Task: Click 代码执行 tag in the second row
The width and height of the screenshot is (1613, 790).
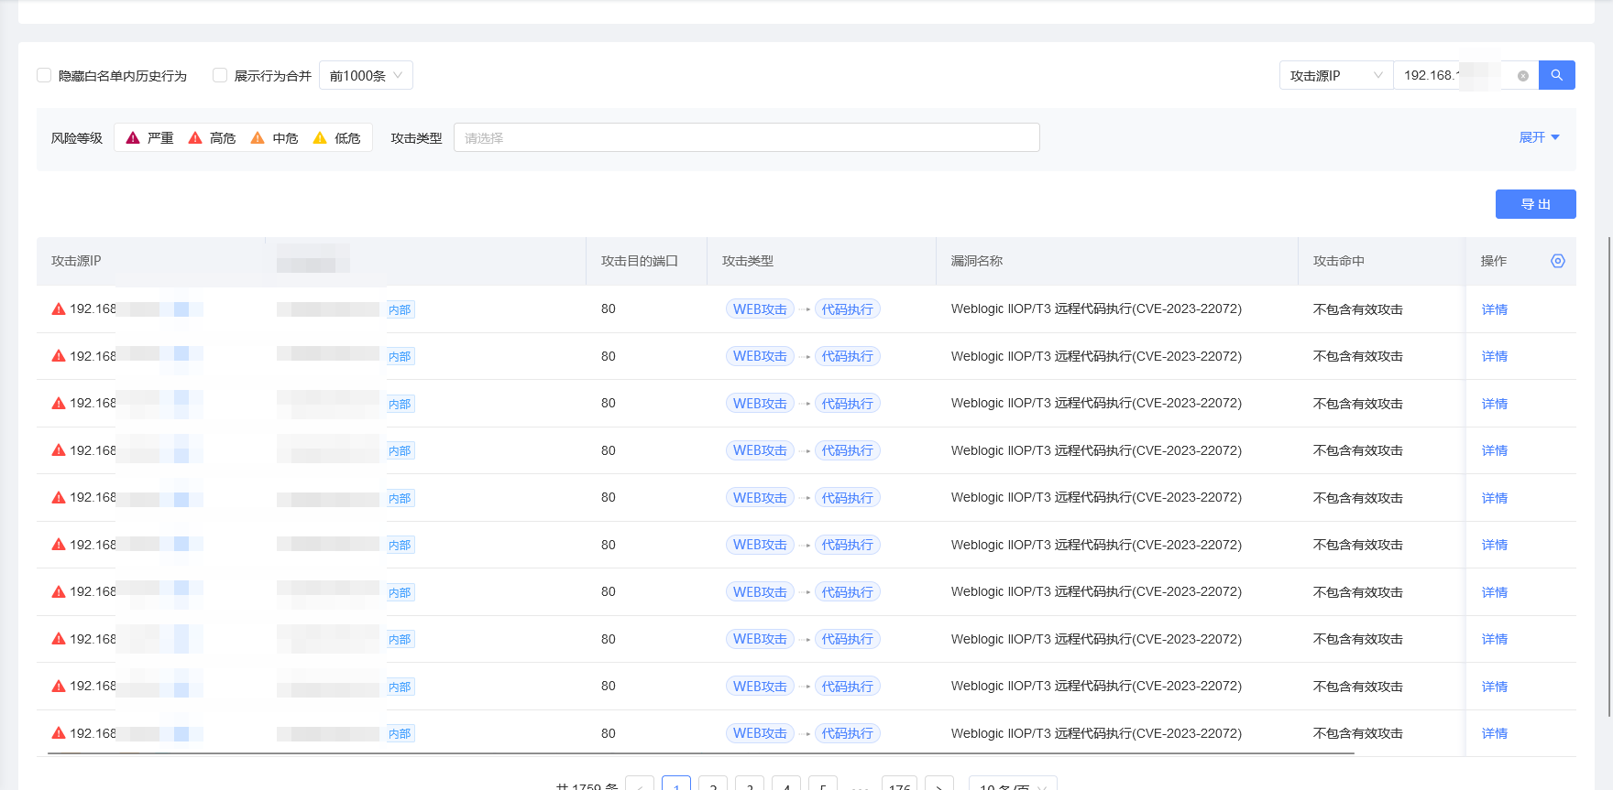Action: pos(848,356)
